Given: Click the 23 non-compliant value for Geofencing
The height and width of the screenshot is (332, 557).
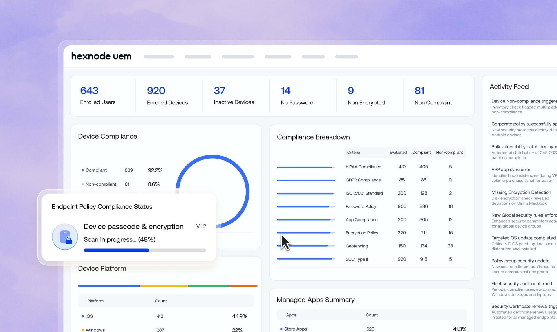Looking at the screenshot, I should pos(450,246).
